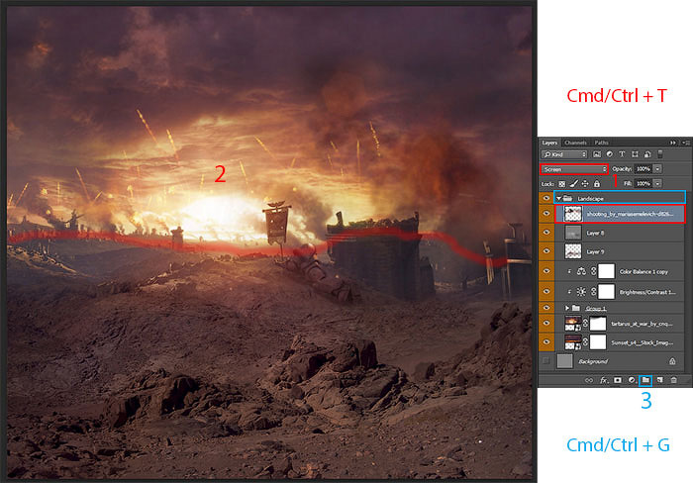Lock image pixels with brush icon
The image size is (693, 483).
pyautogui.click(x=573, y=184)
